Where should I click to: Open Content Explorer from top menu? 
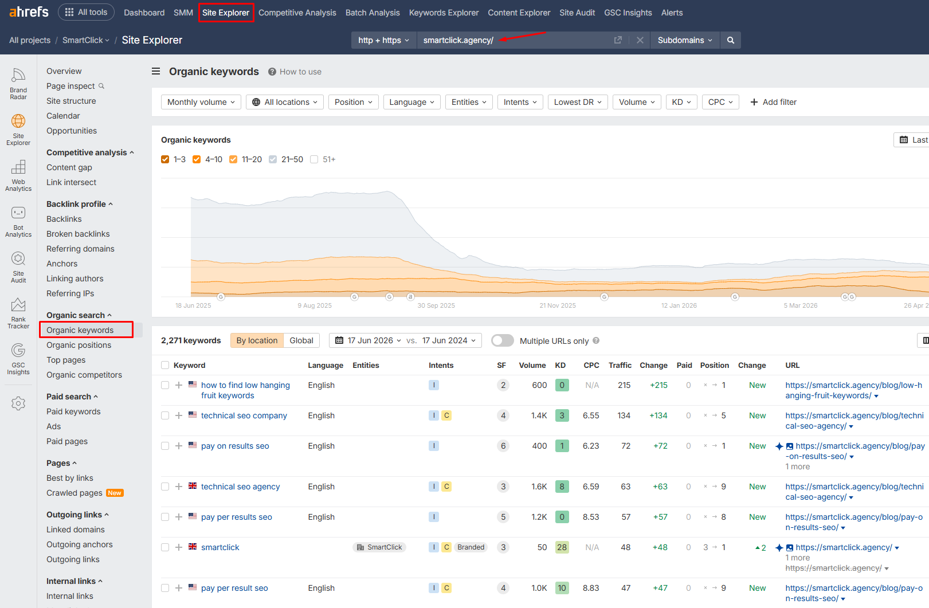point(519,13)
